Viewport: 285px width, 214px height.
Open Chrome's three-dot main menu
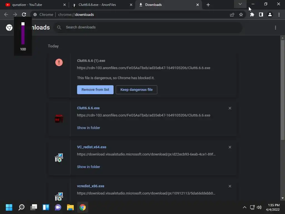coord(279,14)
